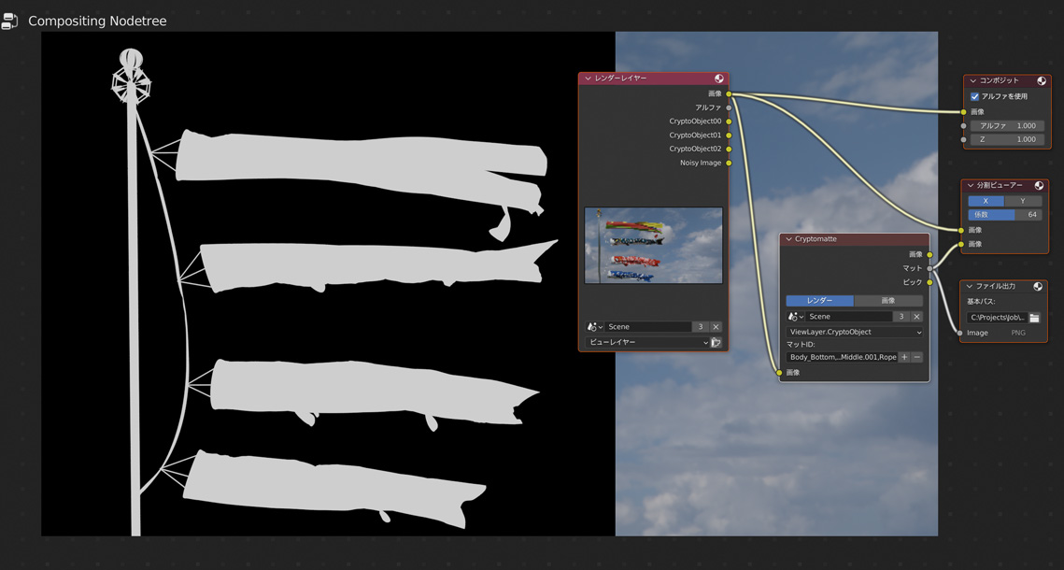Click the Compositing Nodetree editor type icon
1064x570 pixels.
pyautogui.click(x=11, y=20)
